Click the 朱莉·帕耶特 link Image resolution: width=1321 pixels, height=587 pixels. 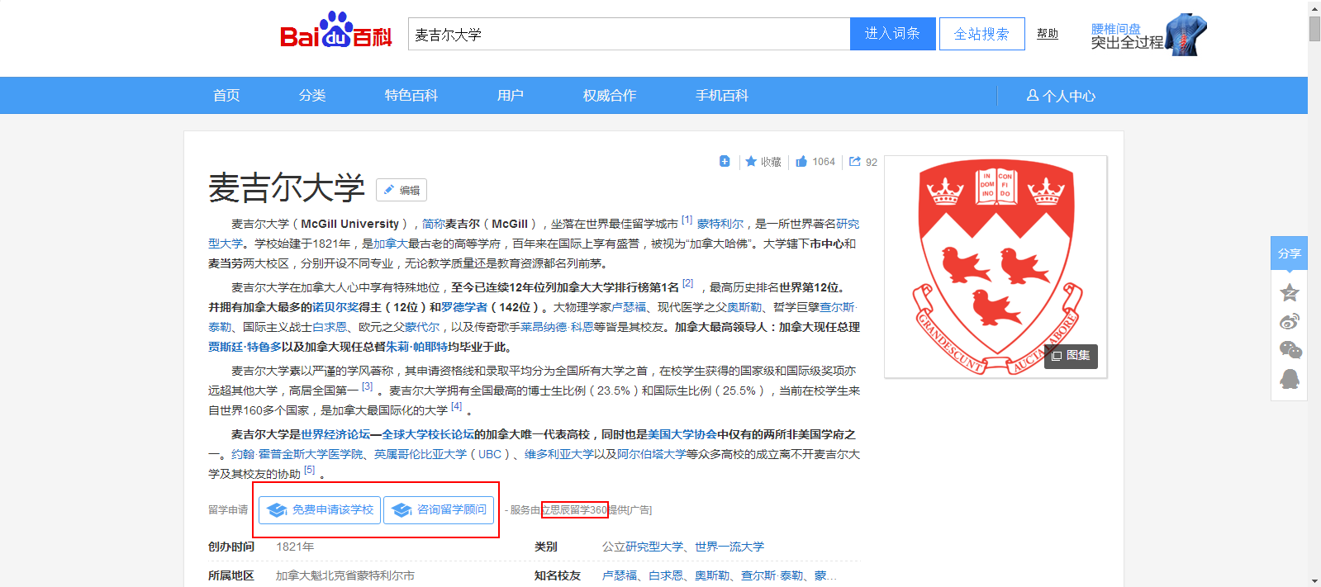click(416, 347)
